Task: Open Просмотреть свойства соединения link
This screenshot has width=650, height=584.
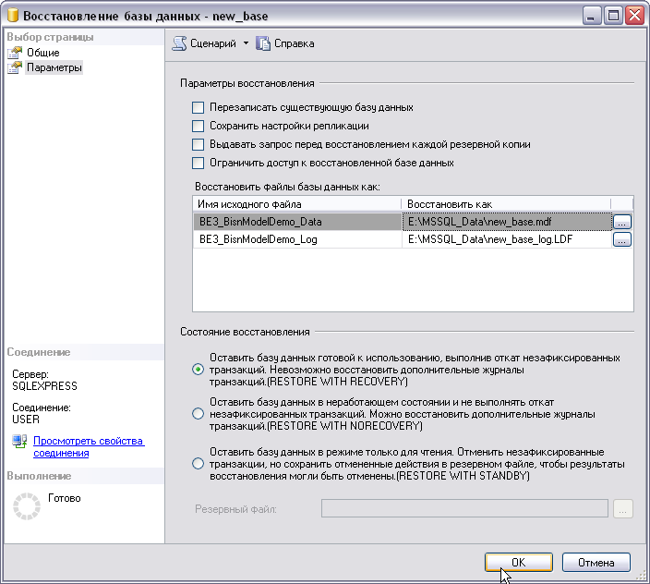Action: [x=88, y=447]
